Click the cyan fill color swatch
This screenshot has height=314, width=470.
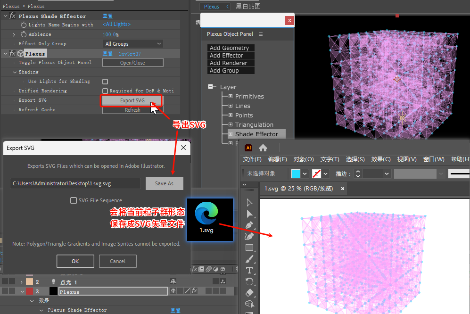coord(296,174)
